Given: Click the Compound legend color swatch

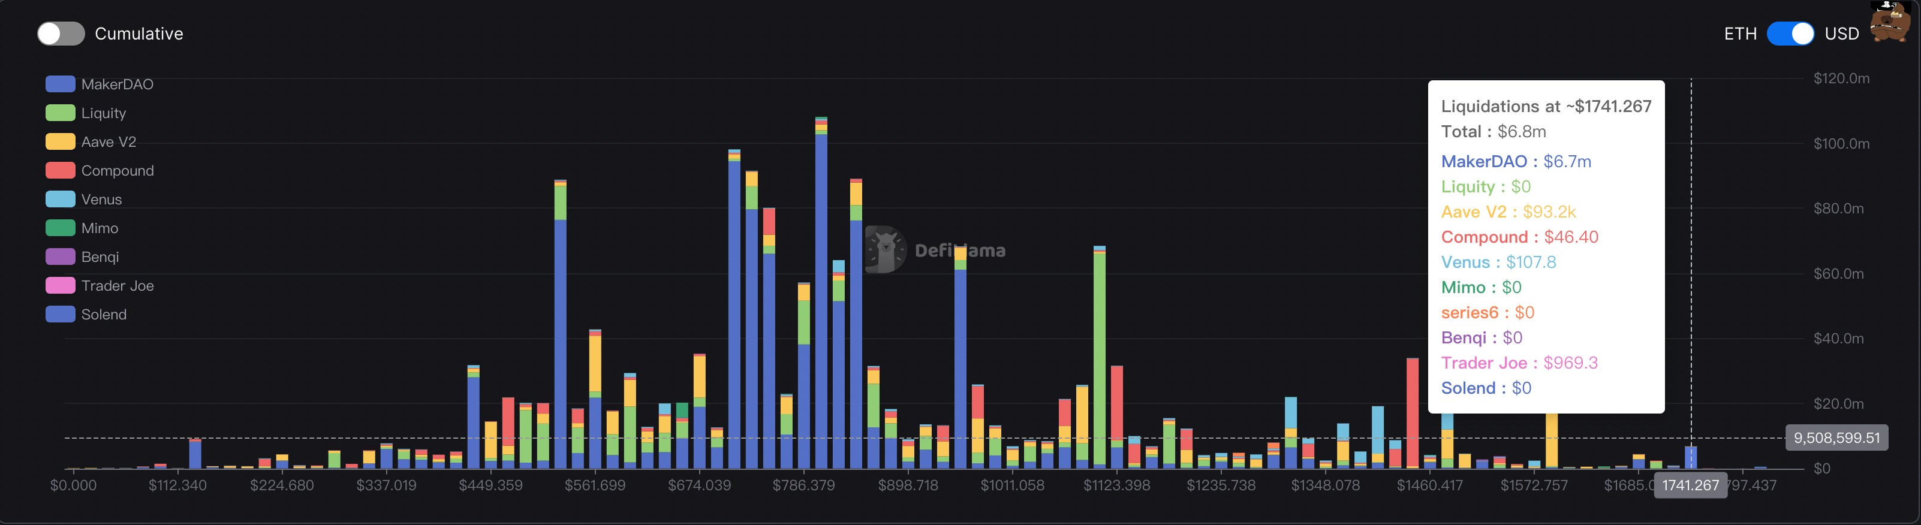Looking at the screenshot, I should click(61, 170).
